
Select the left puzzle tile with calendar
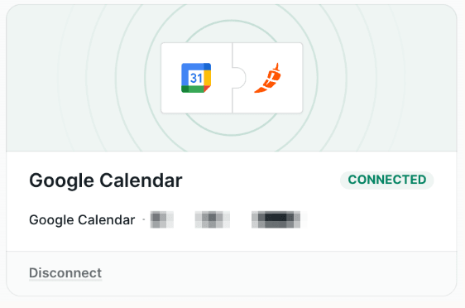[x=197, y=78]
